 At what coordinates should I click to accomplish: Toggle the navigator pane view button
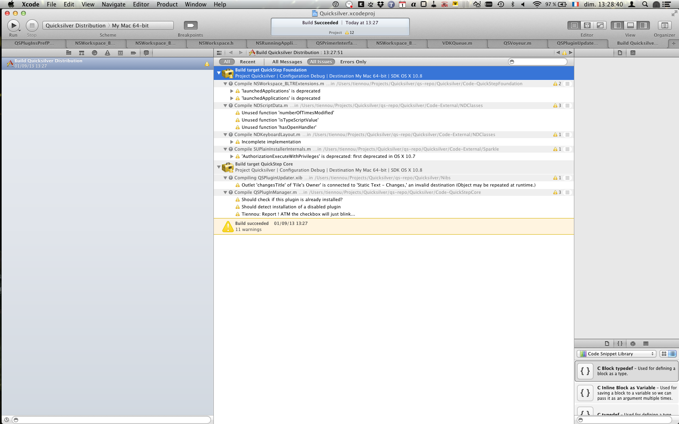pyautogui.click(x=617, y=25)
